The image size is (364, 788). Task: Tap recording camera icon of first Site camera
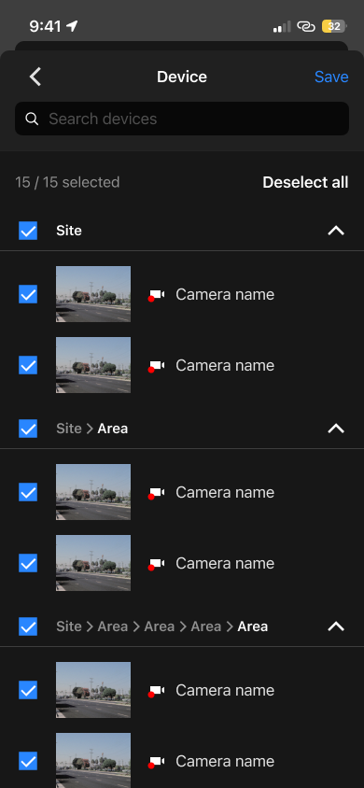156,295
